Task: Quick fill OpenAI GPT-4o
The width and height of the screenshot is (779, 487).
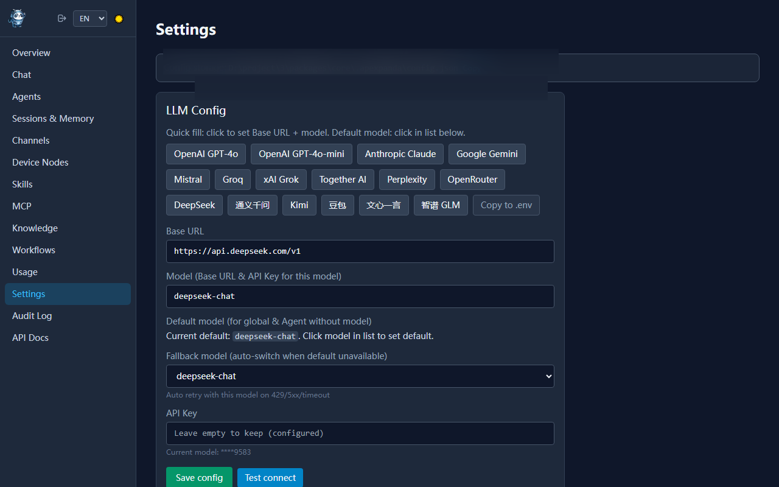Action: click(x=206, y=154)
